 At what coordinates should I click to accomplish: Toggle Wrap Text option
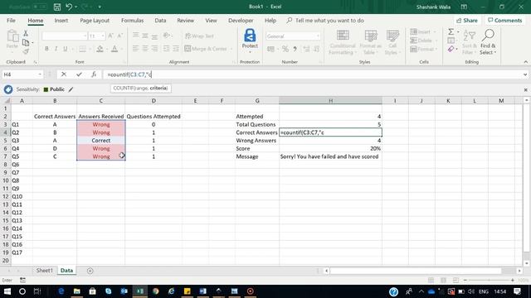tap(200, 36)
